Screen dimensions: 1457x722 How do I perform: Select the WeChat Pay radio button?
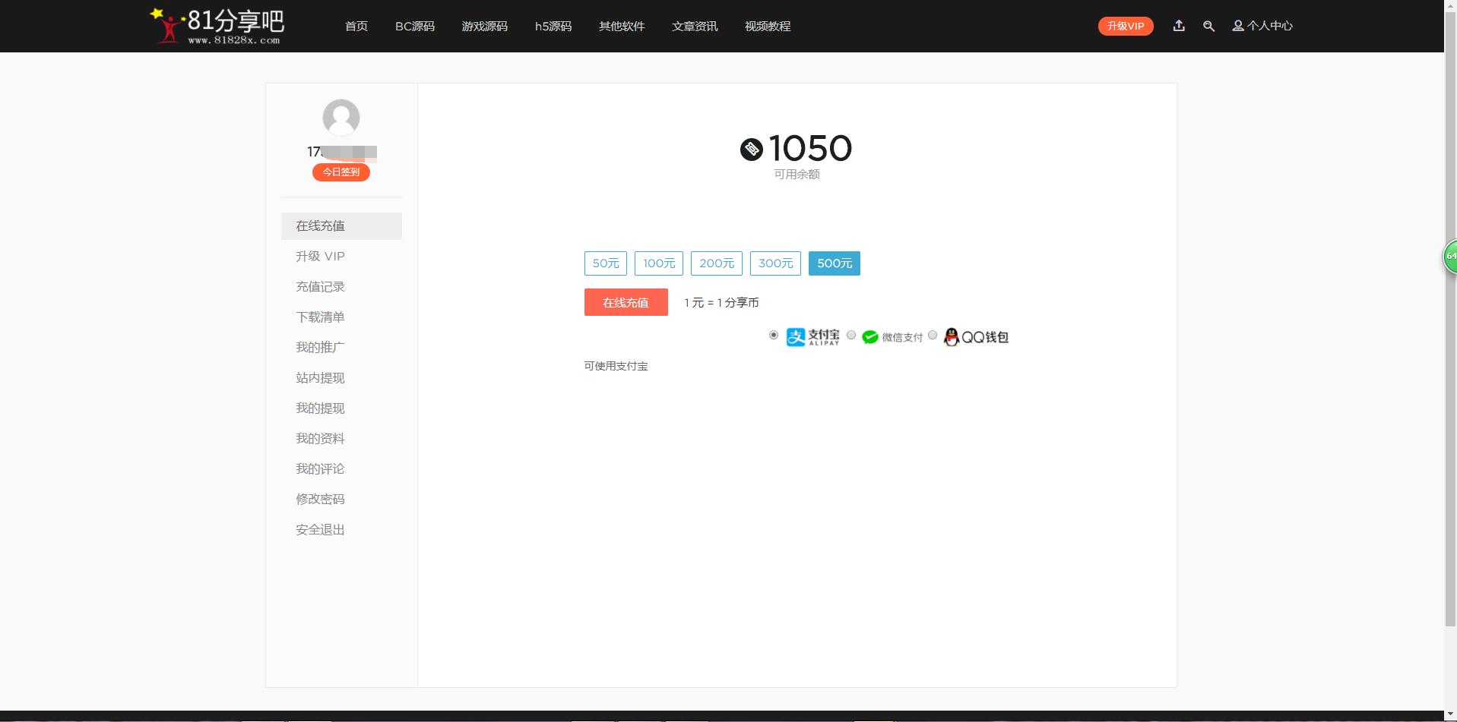pos(851,335)
